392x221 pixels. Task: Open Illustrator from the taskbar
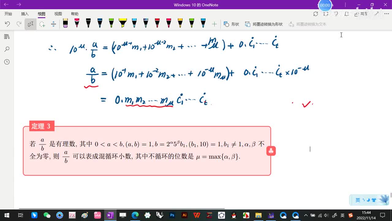pos(184,215)
